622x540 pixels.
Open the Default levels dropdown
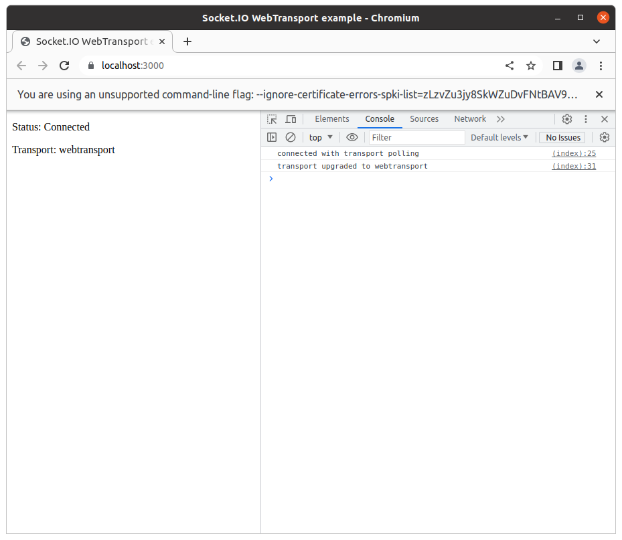click(499, 137)
